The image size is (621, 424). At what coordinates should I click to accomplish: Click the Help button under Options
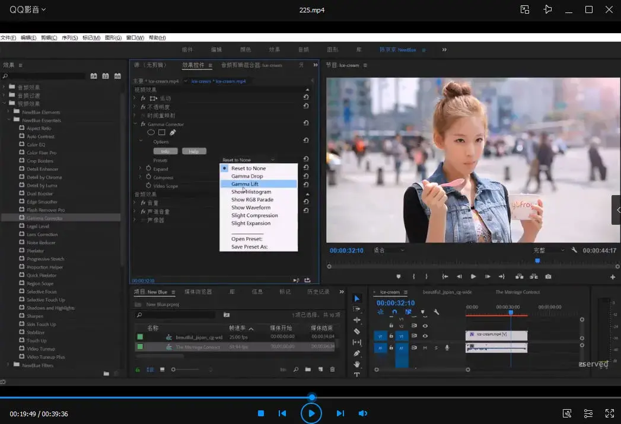coord(193,151)
